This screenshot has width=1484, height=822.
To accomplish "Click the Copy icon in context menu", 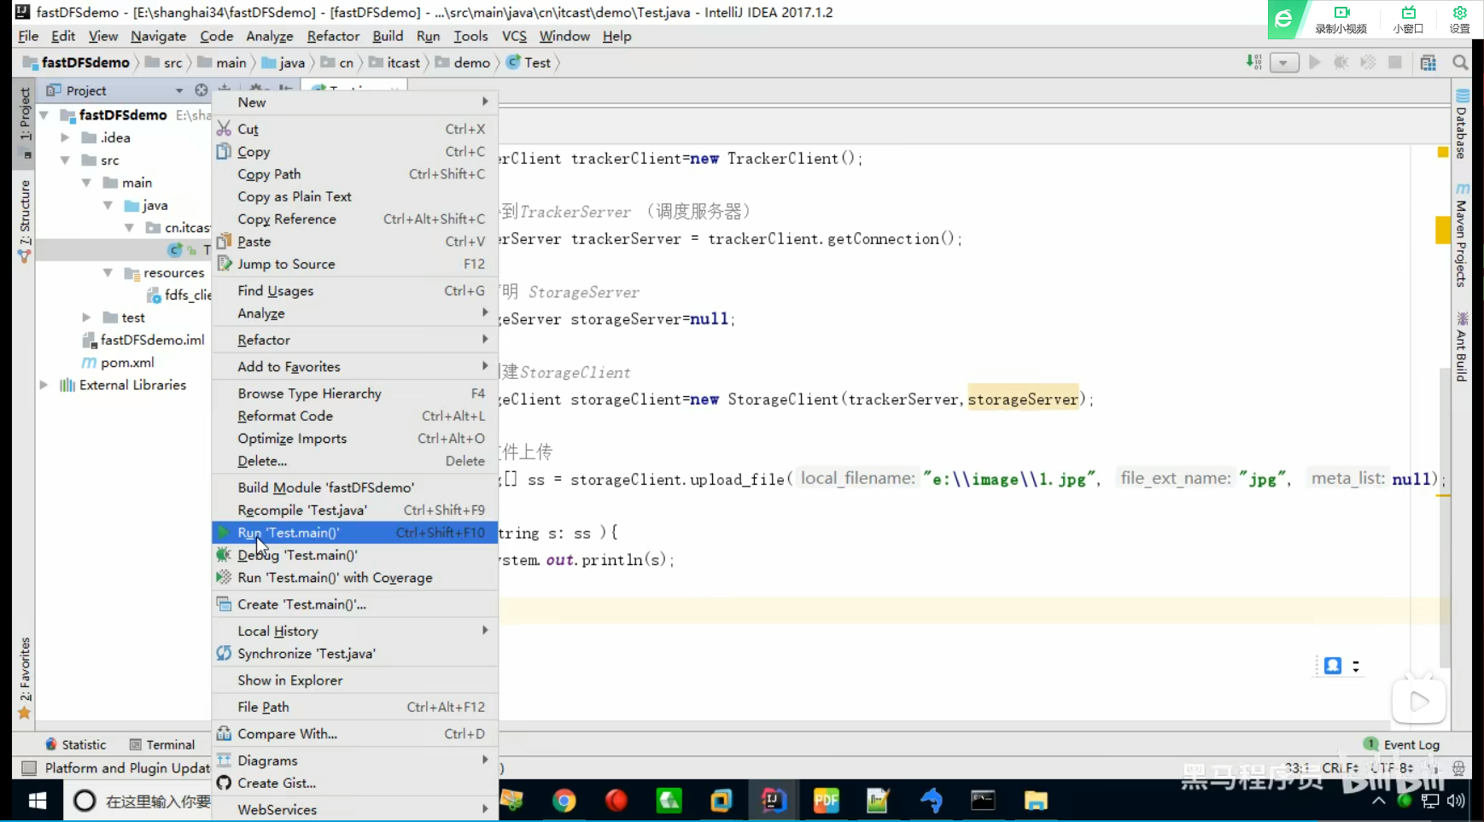I will [224, 151].
